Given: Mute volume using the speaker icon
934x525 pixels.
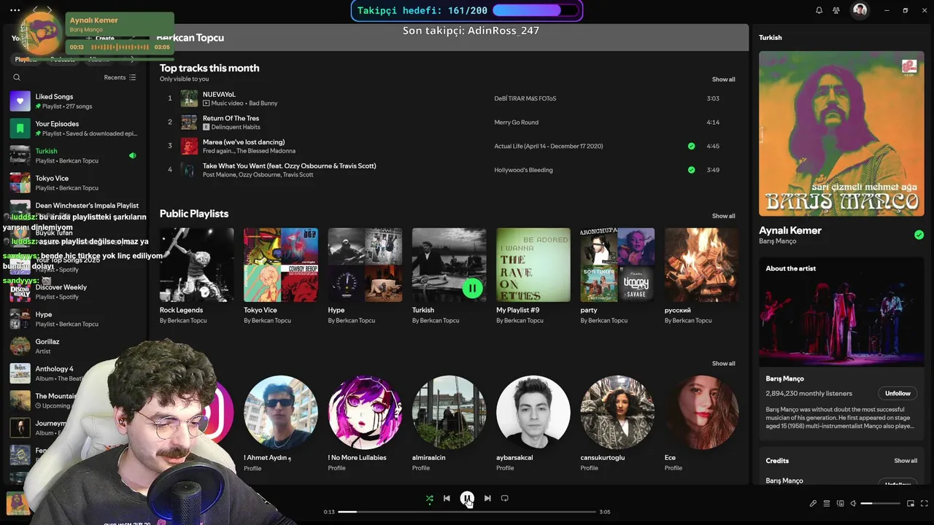Looking at the screenshot, I should tap(854, 503).
